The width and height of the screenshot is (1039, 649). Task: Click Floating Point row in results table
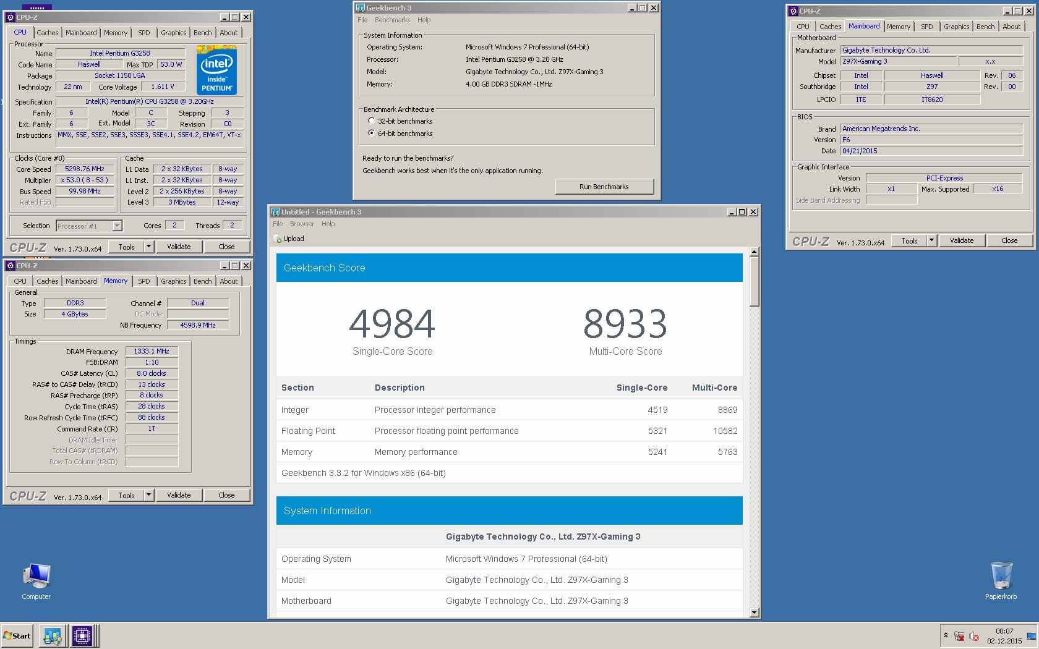coord(510,431)
